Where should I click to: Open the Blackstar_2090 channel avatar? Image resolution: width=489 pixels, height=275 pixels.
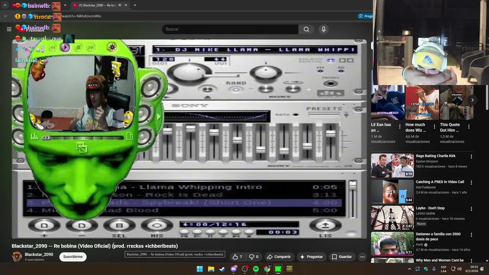coord(17,257)
